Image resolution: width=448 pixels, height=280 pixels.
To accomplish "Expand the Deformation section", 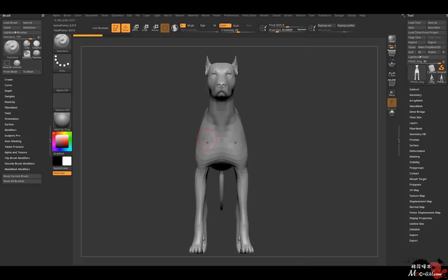I will pos(417,151).
